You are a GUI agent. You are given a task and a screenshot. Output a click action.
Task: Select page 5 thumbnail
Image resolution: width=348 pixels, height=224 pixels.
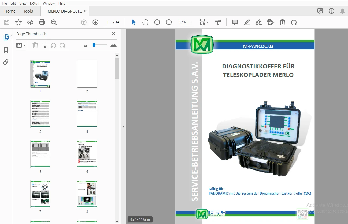[x=40, y=154]
